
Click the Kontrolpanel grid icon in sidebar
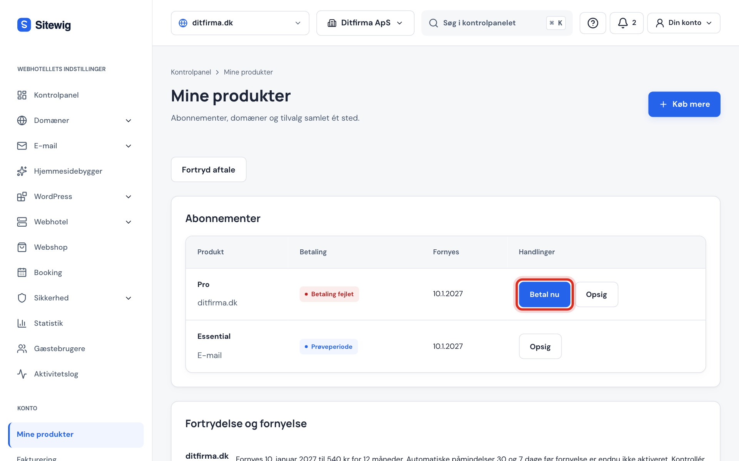click(22, 95)
